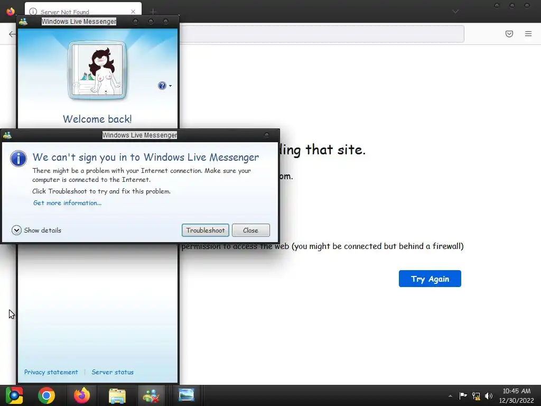
Task: Click the "We can't sign you in" heading
Action: pyautogui.click(x=146, y=157)
